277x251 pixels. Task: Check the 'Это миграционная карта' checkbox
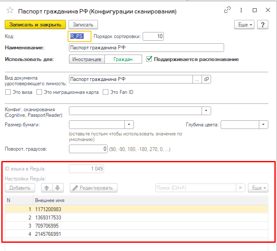pos(39,92)
